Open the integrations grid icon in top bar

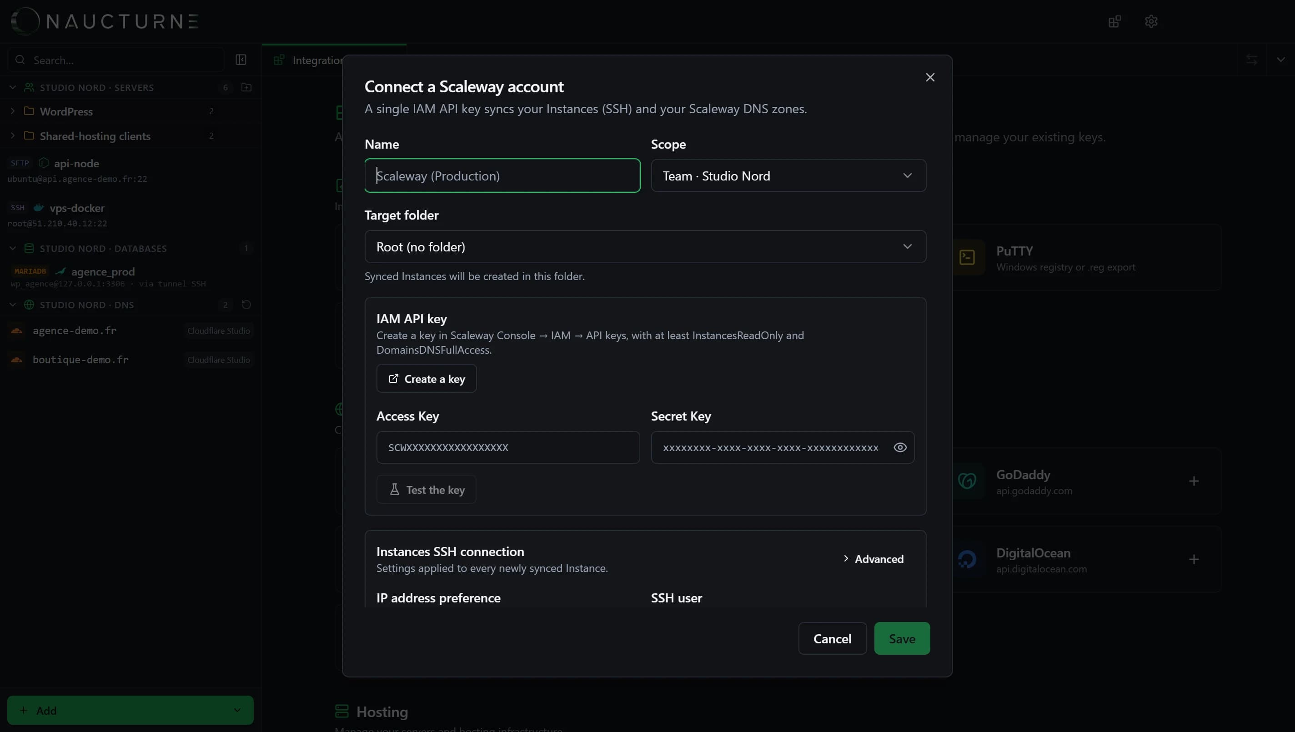1114,22
